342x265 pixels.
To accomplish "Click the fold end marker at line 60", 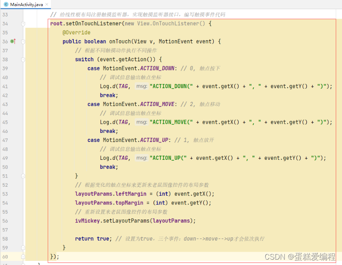I will [23, 256].
